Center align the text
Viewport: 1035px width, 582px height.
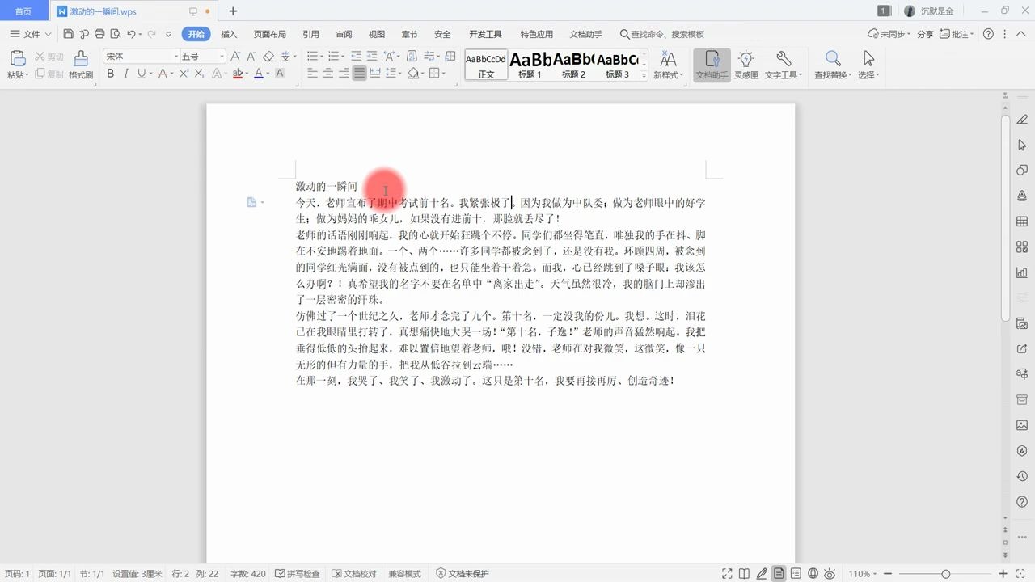pos(328,74)
